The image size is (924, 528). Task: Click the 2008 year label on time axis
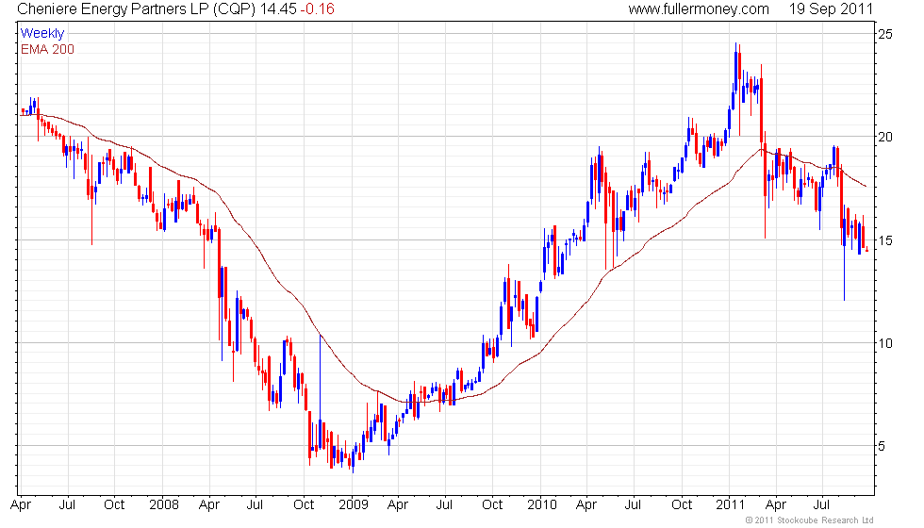164,505
